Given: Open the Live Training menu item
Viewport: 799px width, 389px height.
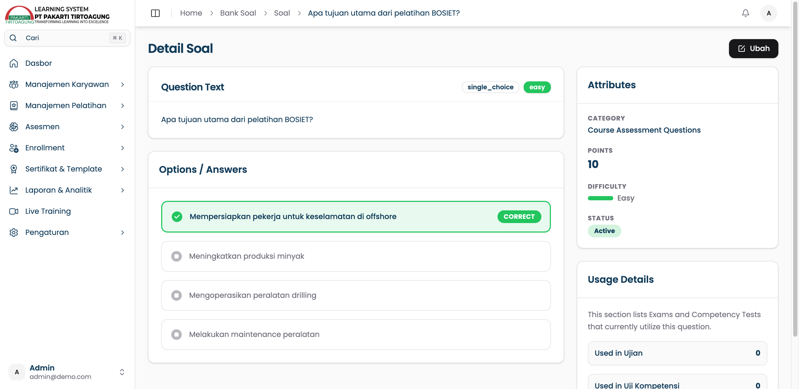Looking at the screenshot, I should (67, 211).
